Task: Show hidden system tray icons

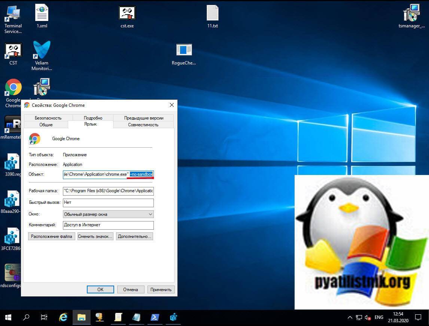Action: [x=350, y=317]
